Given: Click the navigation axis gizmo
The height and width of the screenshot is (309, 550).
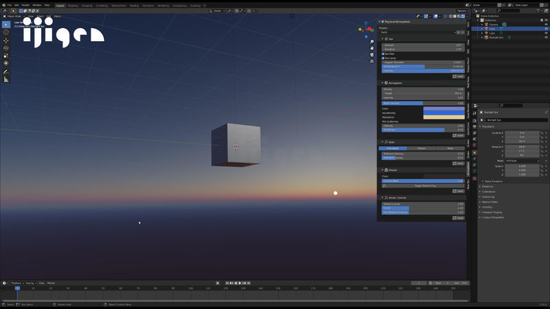Looking at the screenshot, I should 366,30.
